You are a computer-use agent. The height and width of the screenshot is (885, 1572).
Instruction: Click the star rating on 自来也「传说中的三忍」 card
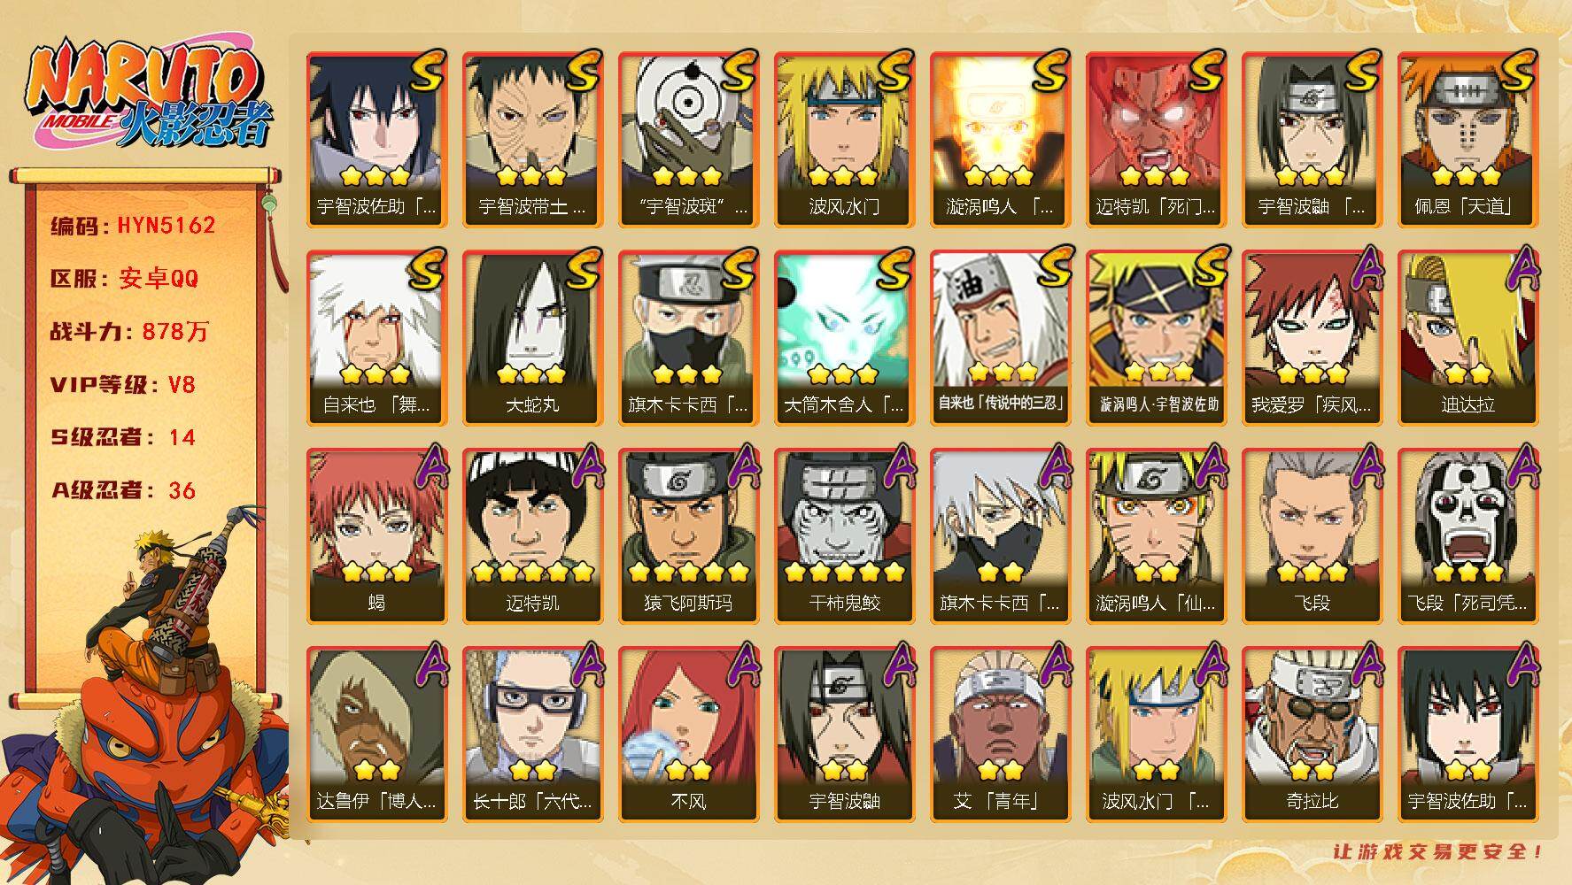(x=1000, y=372)
